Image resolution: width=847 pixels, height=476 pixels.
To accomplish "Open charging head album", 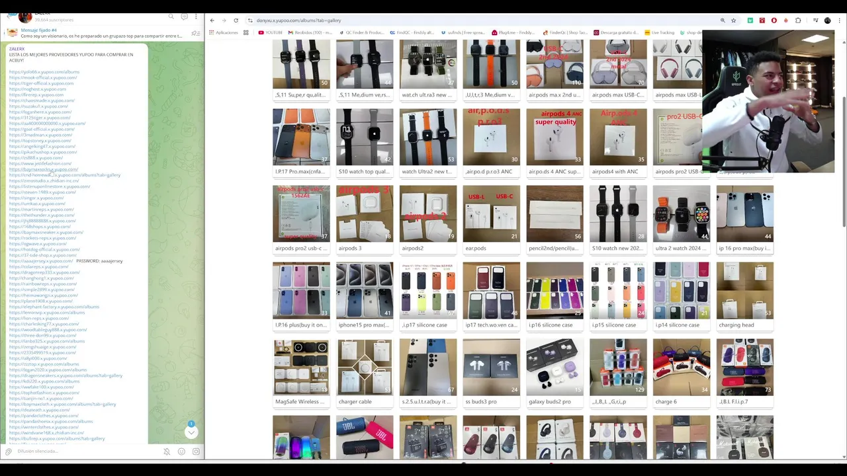I will [744, 296].
